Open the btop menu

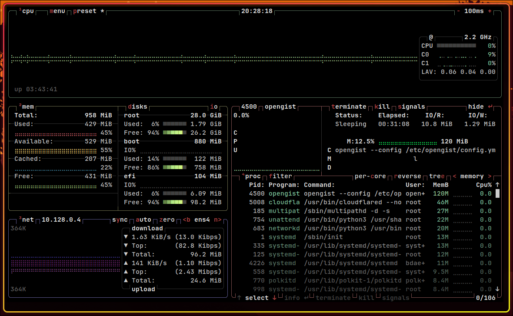pyautogui.click(x=57, y=11)
